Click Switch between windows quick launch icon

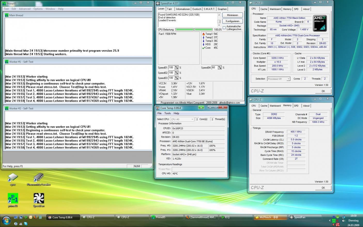(x=21, y=217)
